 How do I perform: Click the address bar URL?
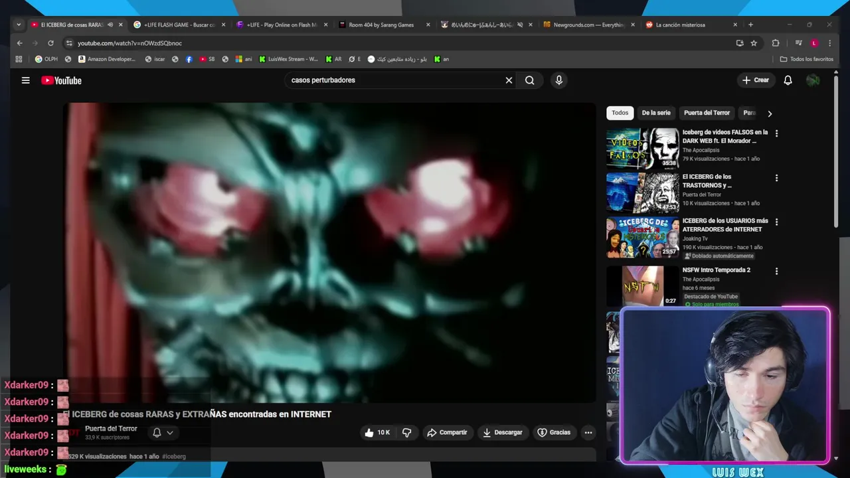pos(129,43)
